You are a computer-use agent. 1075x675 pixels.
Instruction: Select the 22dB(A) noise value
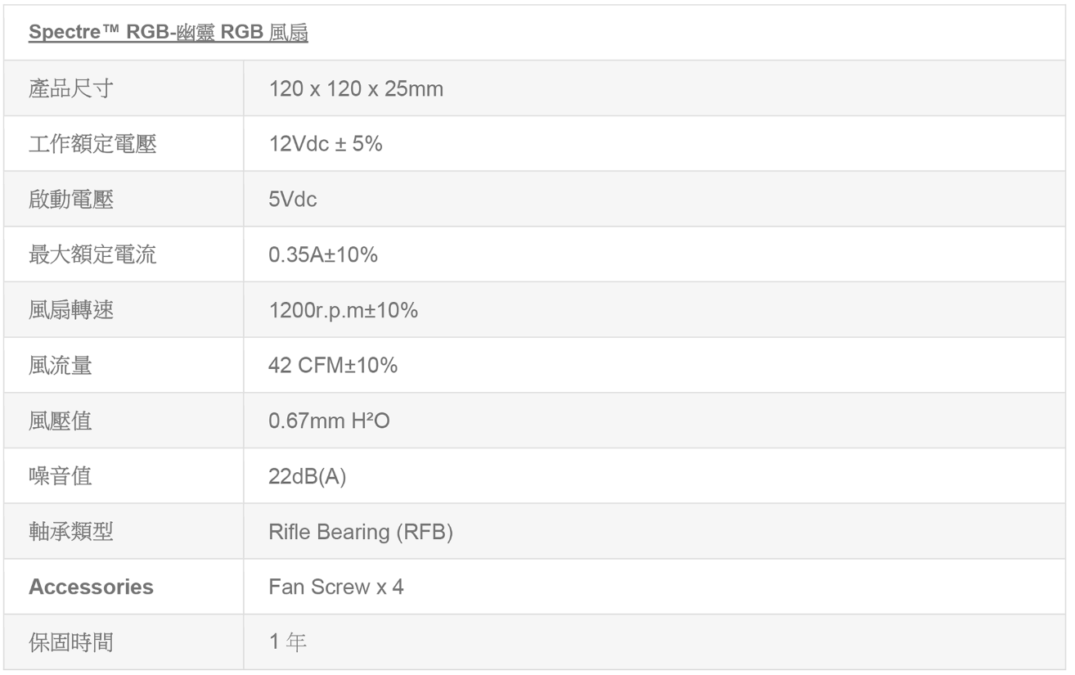click(308, 477)
